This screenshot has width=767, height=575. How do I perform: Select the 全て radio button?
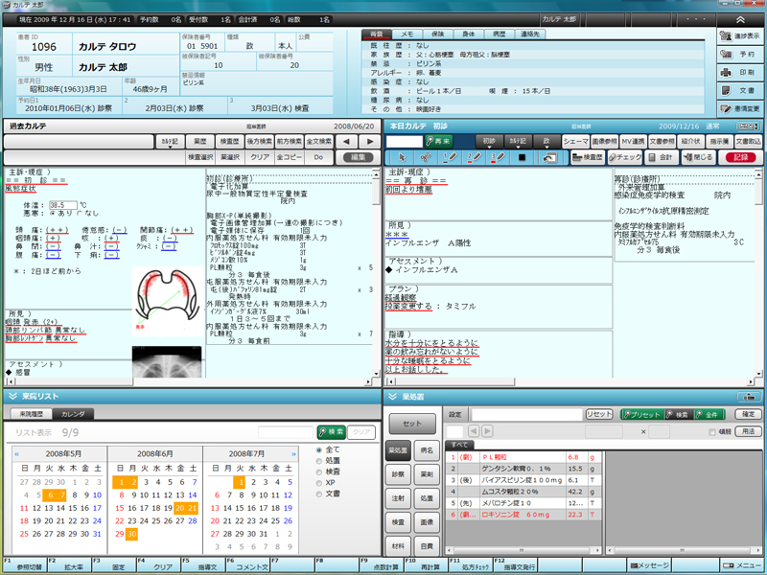click(x=320, y=449)
